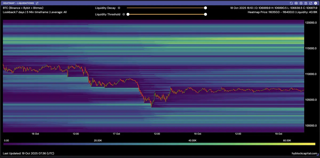Close the Heatmap Liquidations panel
Screen dimensions: 320x158
(x=315, y=3)
